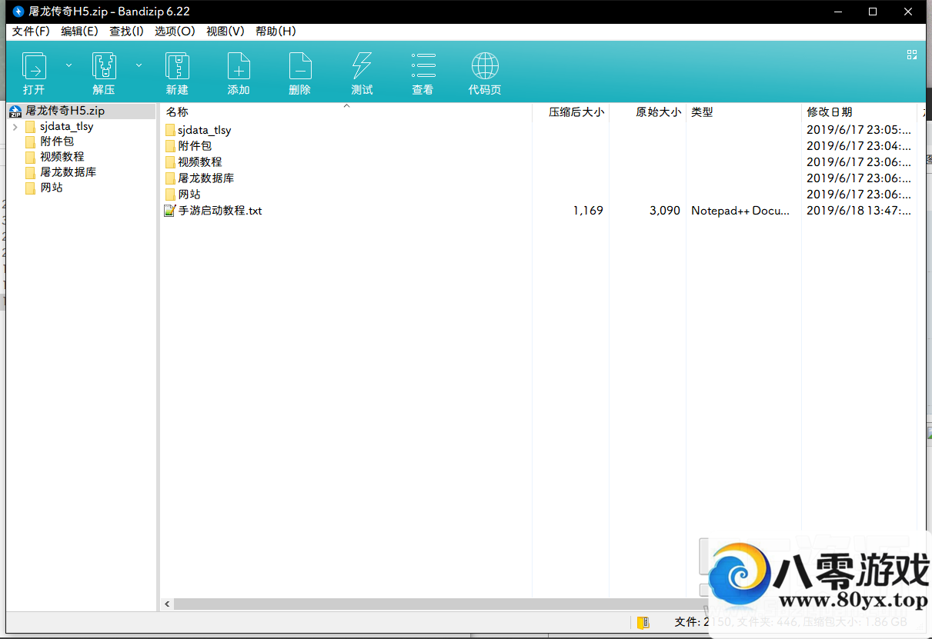Sort by the 压缩后大小 column header
932x639 pixels.
pyautogui.click(x=576, y=112)
